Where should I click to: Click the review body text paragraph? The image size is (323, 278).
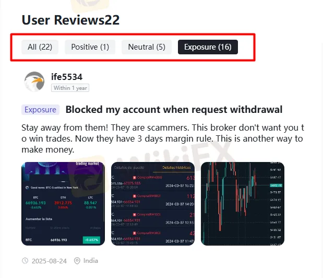click(x=163, y=138)
